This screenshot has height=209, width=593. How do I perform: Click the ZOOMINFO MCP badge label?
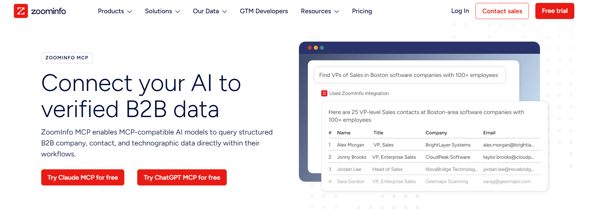[67, 58]
